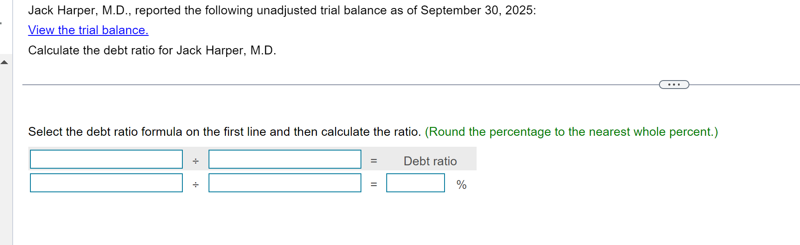800x245 pixels.
Task: Click the upward scroll arrow on the left
Action: point(4,62)
